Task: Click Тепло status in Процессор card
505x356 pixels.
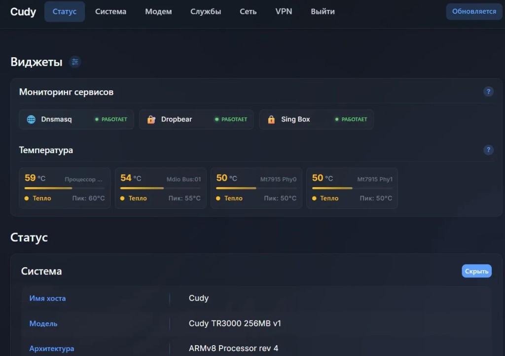Action: click(37, 198)
